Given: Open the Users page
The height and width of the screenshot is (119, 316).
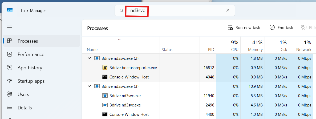Looking at the screenshot, I should pos(23,94).
